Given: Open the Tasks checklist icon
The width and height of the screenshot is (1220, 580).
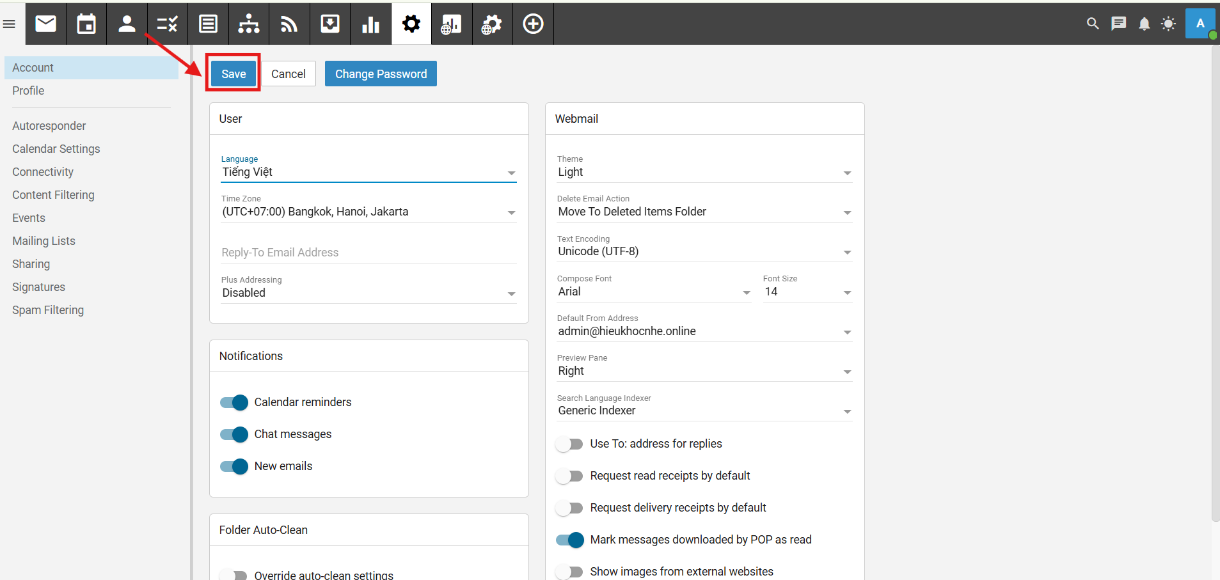Looking at the screenshot, I should (x=168, y=24).
